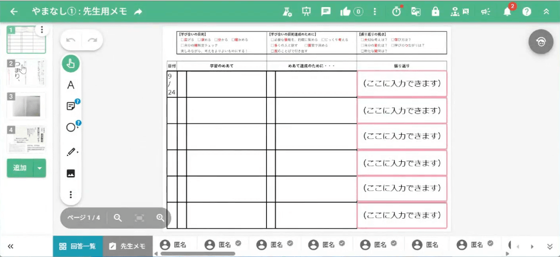Click fourth row reflection input box
Viewport: 560px width, 257px height.
point(402,163)
